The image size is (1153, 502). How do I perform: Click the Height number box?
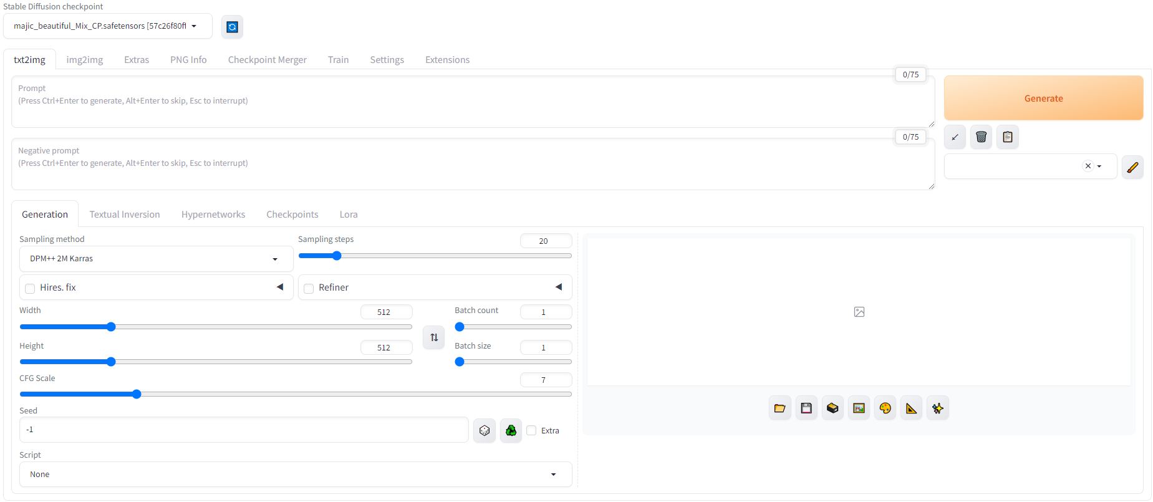click(386, 347)
